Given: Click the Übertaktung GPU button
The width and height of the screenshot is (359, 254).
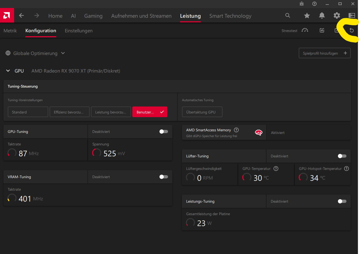Looking at the screenshot, I should [x=202, y=112].
